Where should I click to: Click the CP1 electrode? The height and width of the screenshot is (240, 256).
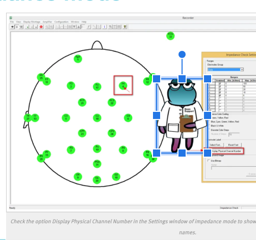(x=82, y=133)
